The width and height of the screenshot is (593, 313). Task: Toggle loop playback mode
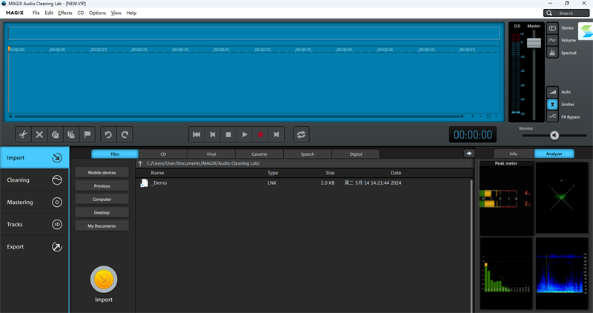click(x=301, y=134)
